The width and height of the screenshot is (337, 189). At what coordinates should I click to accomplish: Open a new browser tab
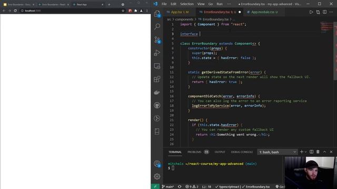click(x=109, y=5)
